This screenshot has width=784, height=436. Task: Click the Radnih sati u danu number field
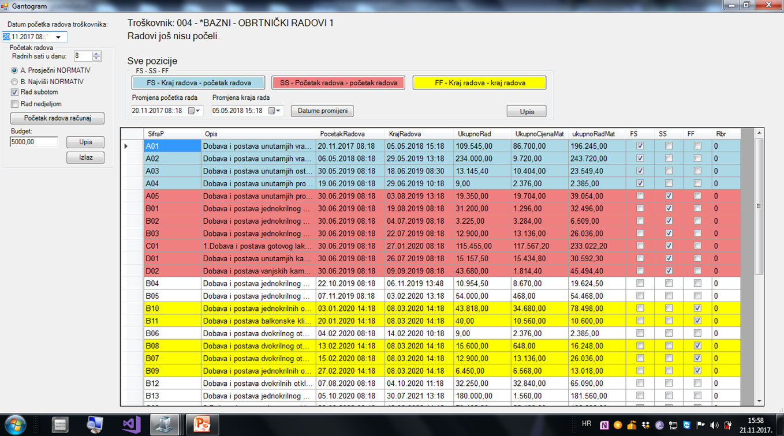point(83,57)
